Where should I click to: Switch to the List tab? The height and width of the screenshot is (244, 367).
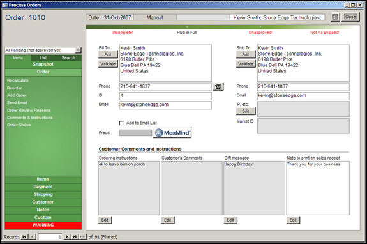coord(43,58)
